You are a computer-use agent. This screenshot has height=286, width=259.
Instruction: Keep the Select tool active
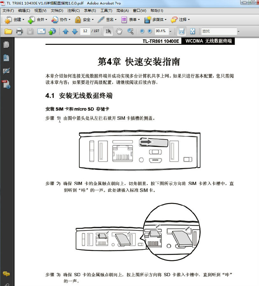tap(108, 31)
